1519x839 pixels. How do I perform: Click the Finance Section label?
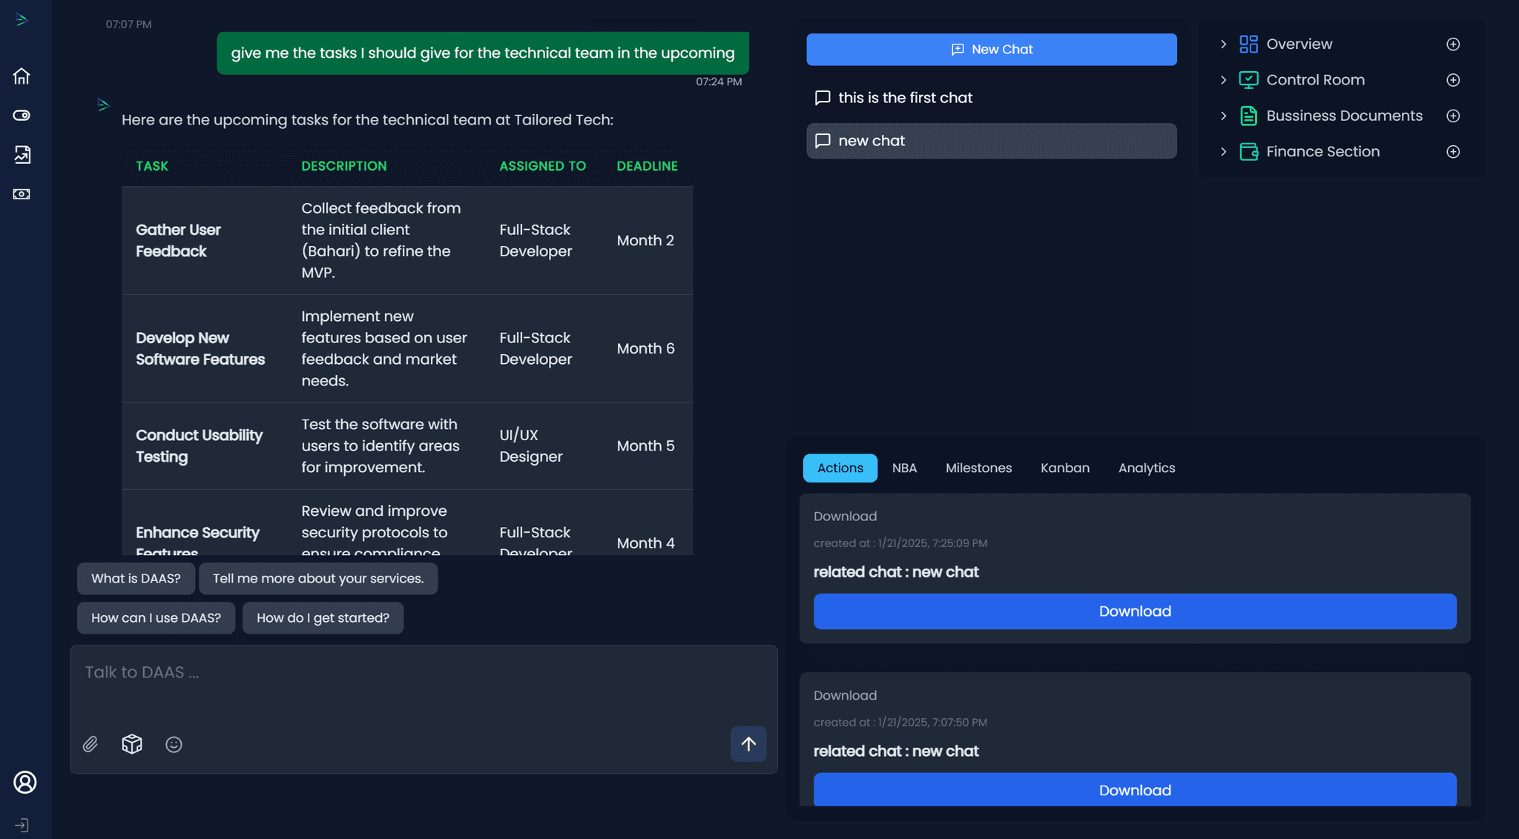[1322, 151]
